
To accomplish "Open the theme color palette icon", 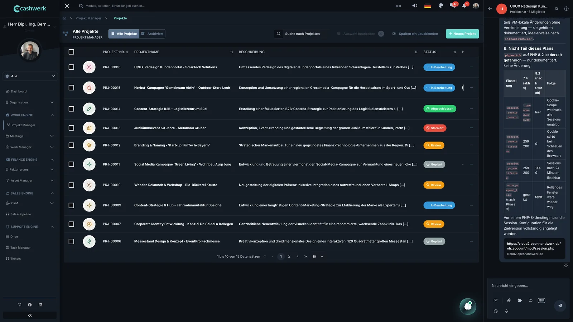I will 441,6.
